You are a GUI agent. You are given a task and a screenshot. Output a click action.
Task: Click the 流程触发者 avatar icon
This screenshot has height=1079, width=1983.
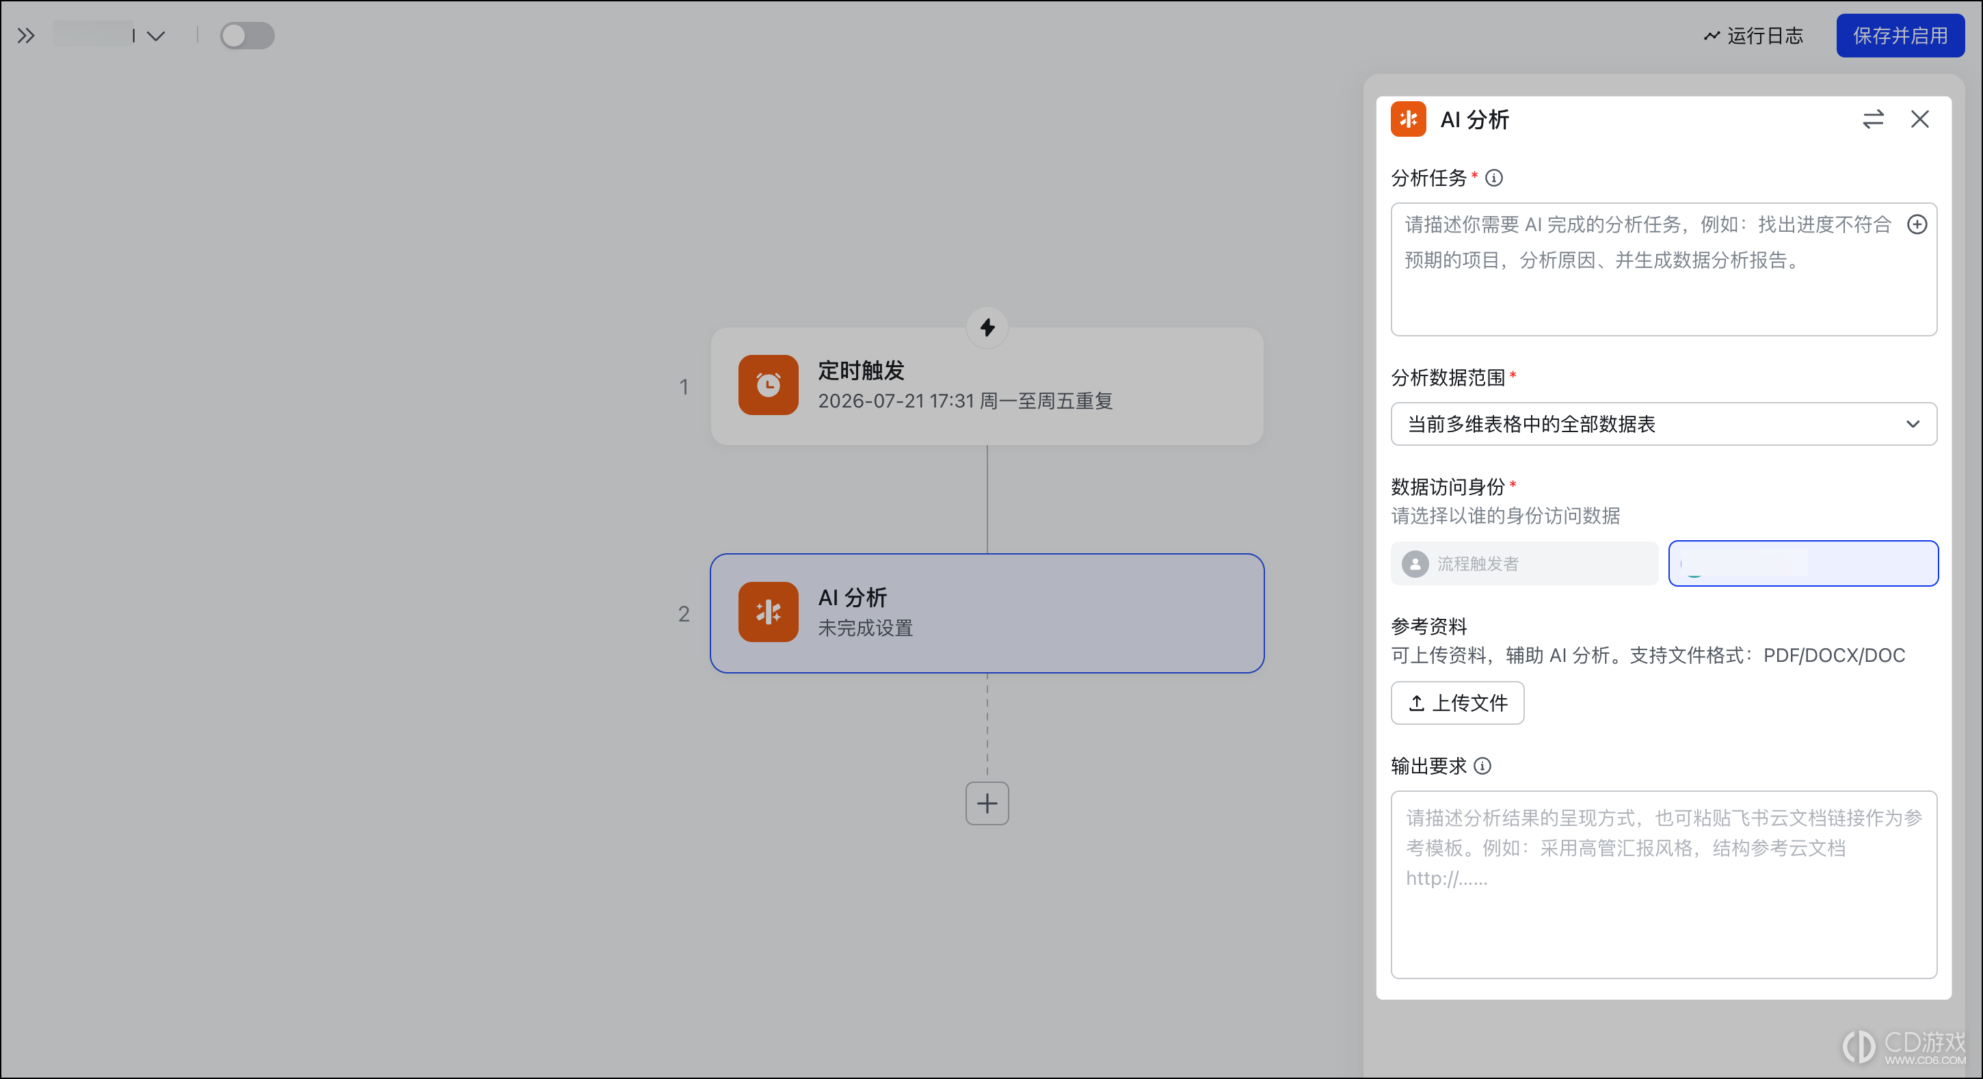[1415, 563]
